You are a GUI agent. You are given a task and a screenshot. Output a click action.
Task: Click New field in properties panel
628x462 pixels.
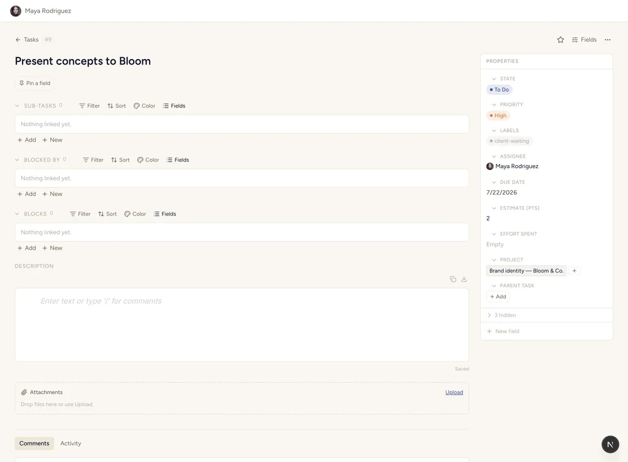(503, 331)
